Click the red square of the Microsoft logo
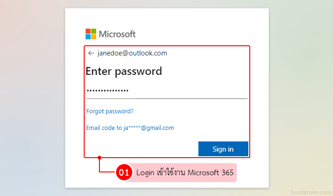This screenshot has width=333, height=196. pos(88,31)
